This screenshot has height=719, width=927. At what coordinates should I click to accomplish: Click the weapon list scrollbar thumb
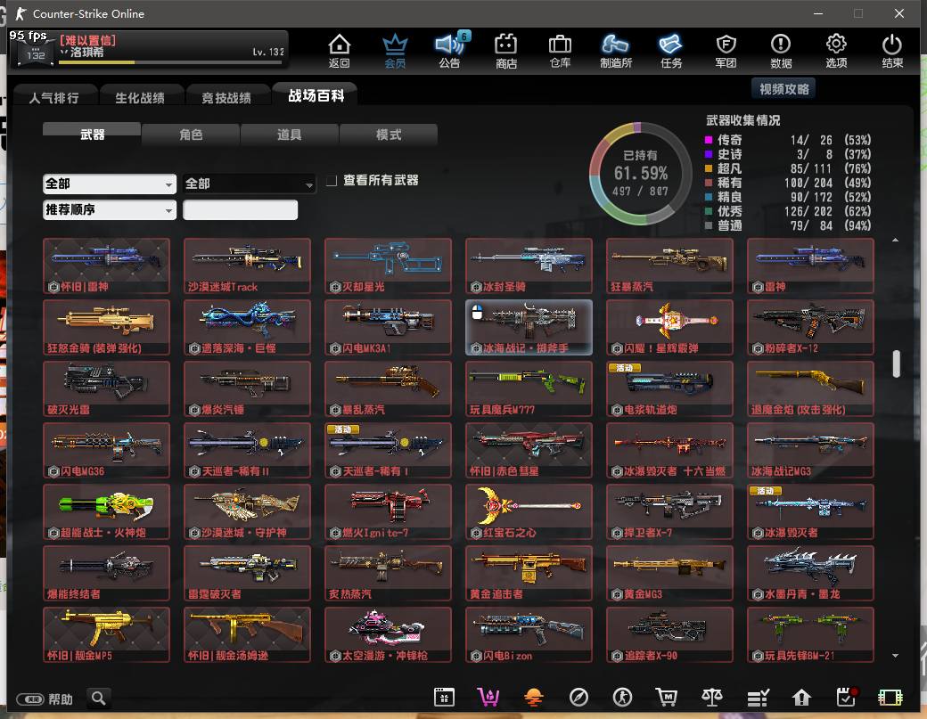[897, 364]
